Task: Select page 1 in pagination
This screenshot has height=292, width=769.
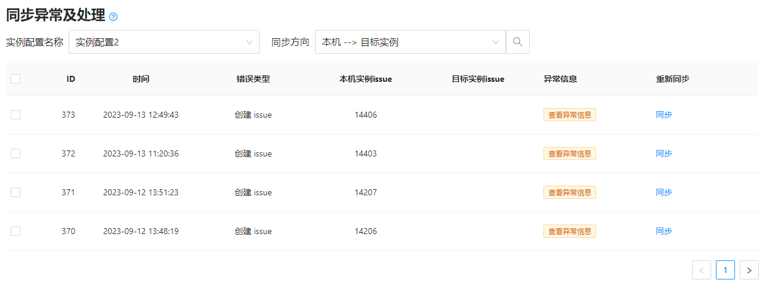Action: click(x=725, y=270)
